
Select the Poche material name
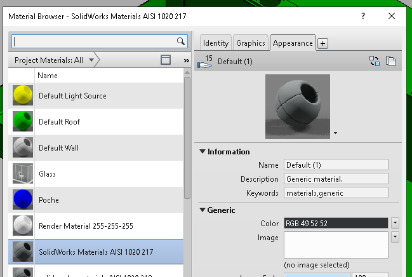[x=49, y=200]
